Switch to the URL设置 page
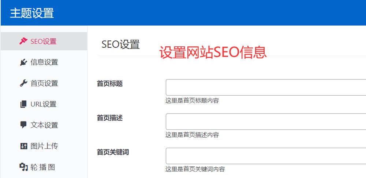This screenshot has height=178, width=366. (44, 104)
